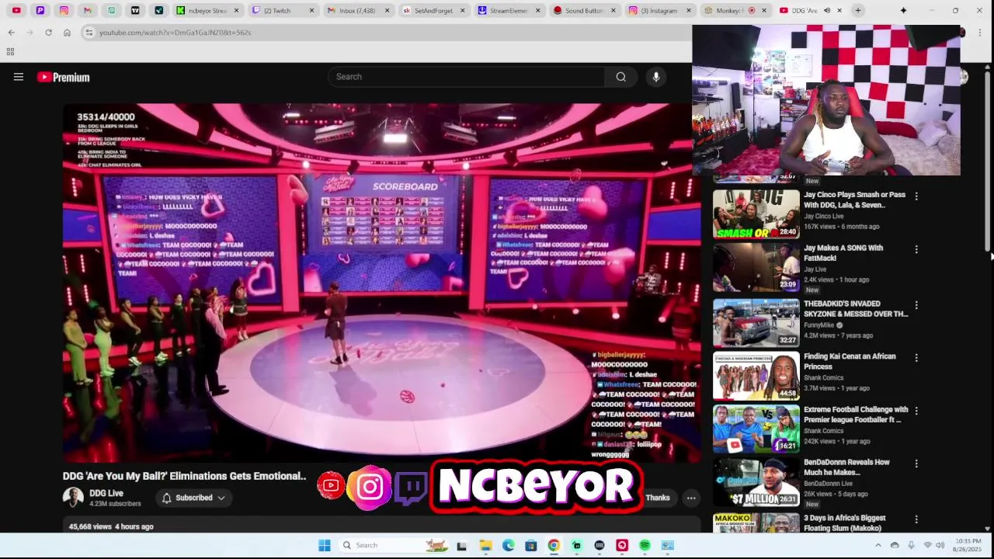
Task: Open the DDG Live channel name link
Action: pyautogui.click(x=106, y=493)
